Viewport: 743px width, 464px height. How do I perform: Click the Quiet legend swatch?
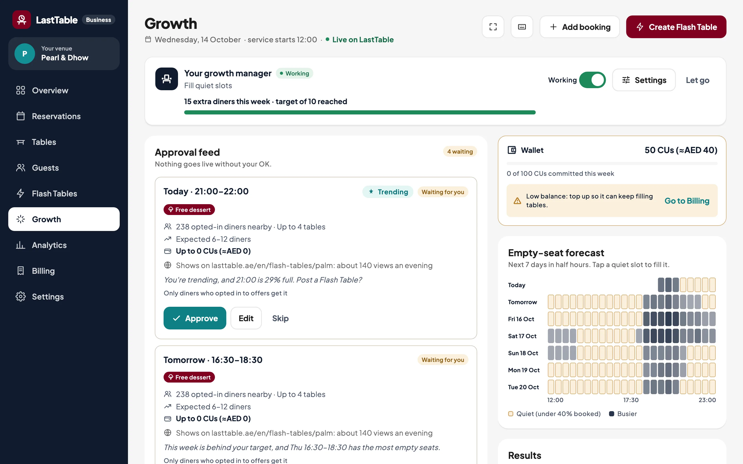[511, 414]
